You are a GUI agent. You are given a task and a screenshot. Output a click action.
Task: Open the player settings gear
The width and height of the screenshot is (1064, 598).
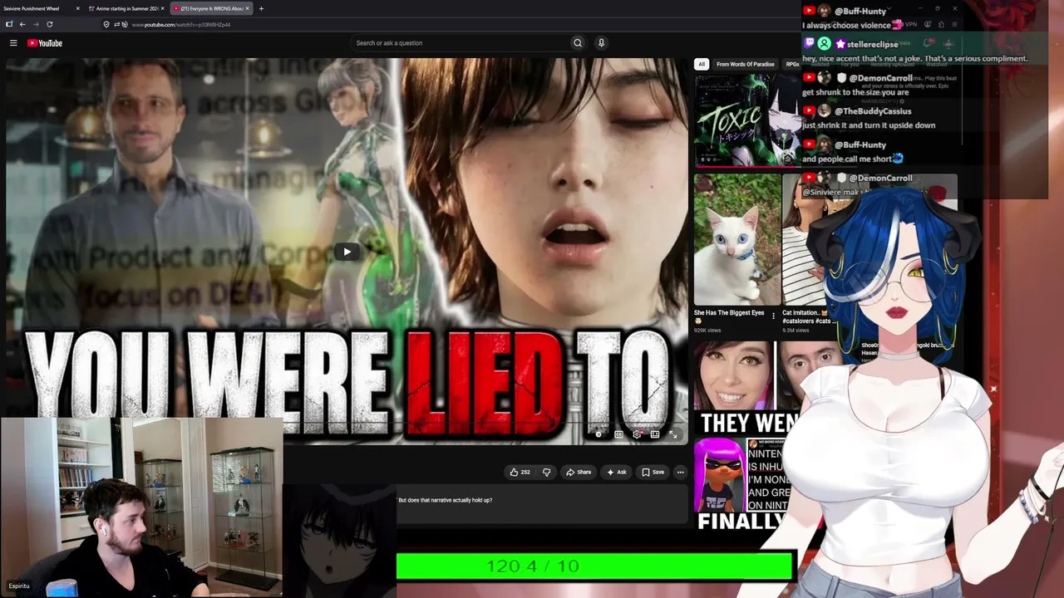(637, 434)
